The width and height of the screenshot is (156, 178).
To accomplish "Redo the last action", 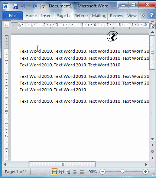I will pyautogui.click(x=35, y=6).
